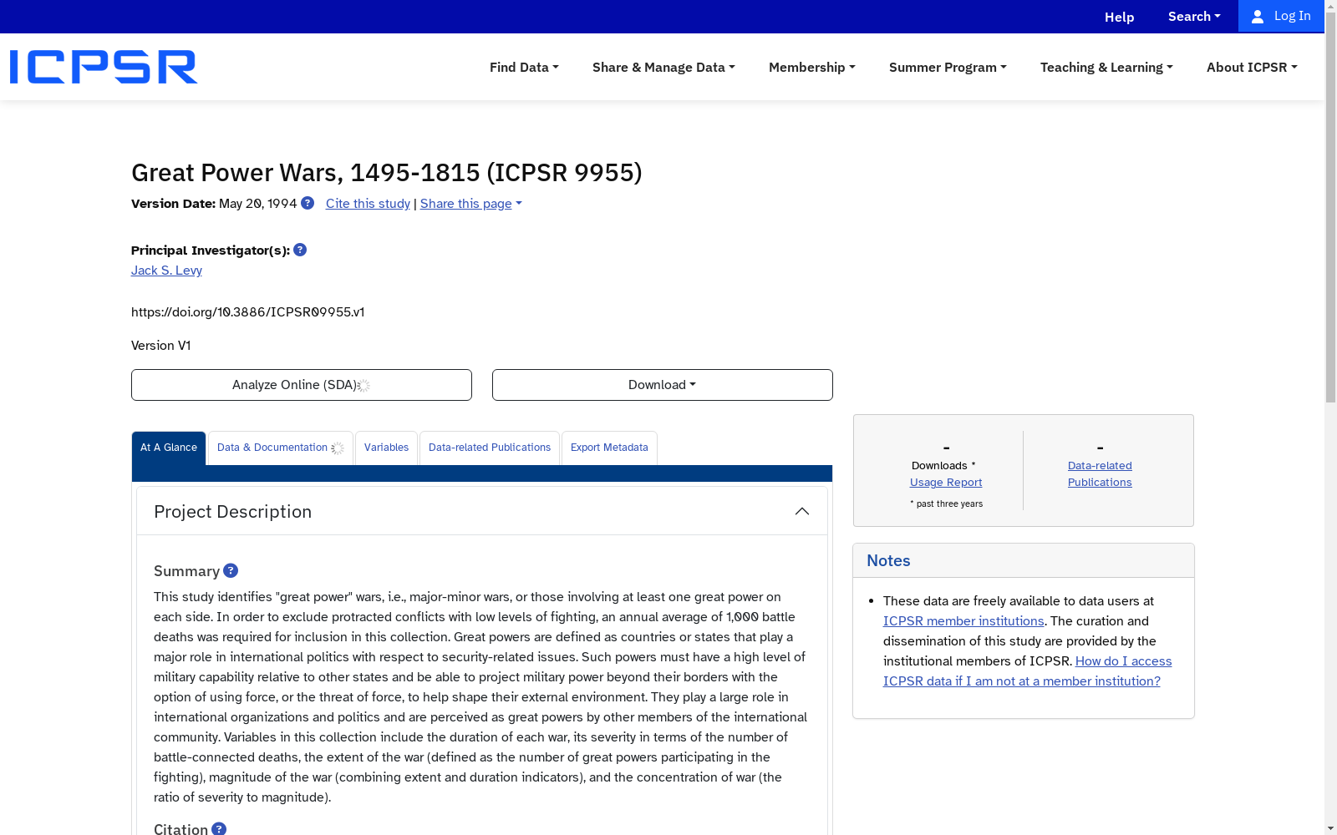
Task: Open the Download dropdown button
Action: point(663,385)
